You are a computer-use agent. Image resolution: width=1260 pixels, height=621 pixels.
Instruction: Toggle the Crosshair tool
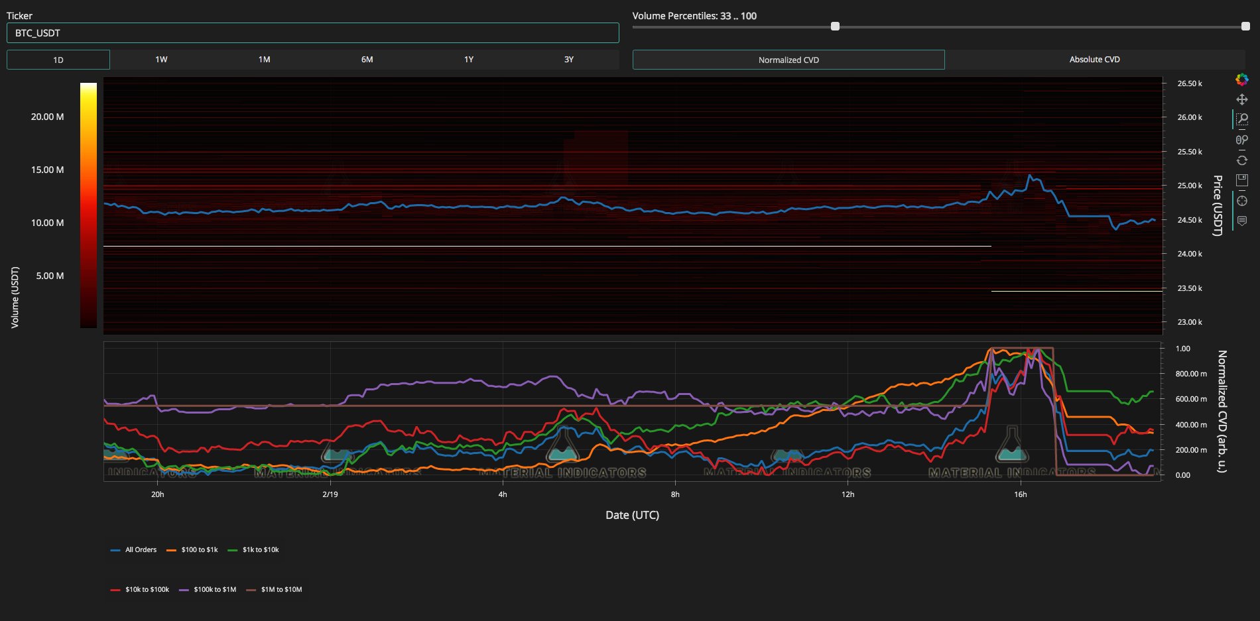(x=1241, y=201)
